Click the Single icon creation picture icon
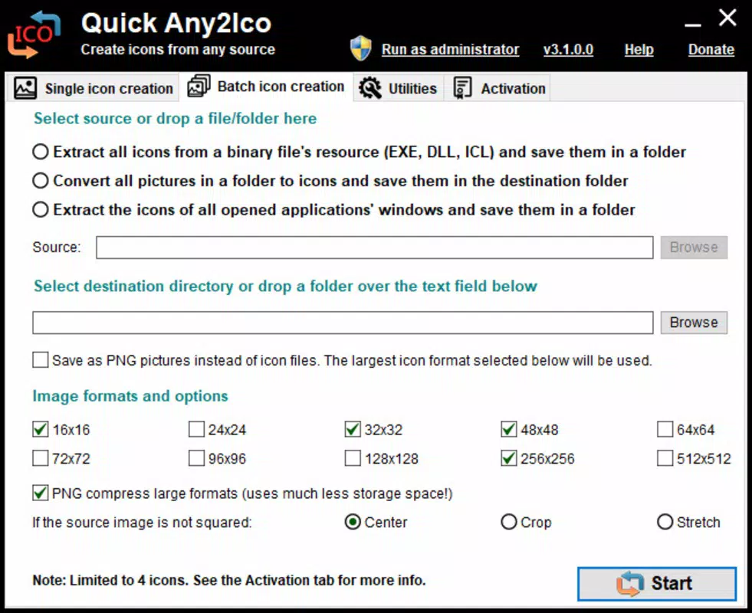The width and height of the screenshot is (752, 613). pyautogui.click(x=25, y=88)
